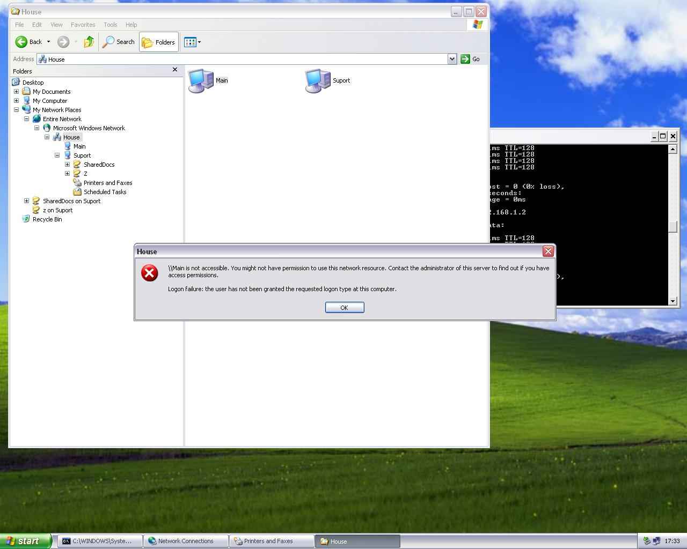Expand the SharedDocs folder under Suport

(x=67, y=165)
